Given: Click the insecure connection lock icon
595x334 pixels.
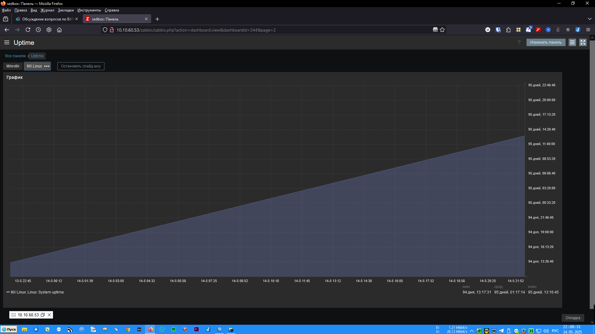Looking at the screenshot, I should 112,30.
